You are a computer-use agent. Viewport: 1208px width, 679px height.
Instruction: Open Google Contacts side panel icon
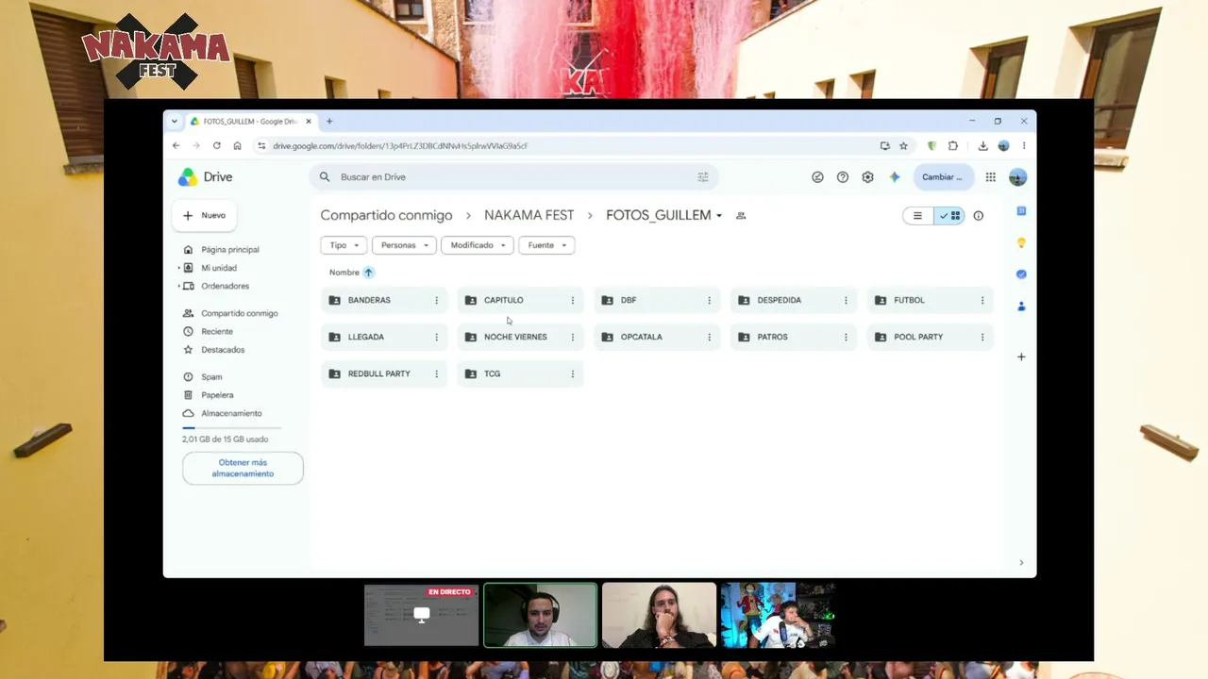(1021, 306)
